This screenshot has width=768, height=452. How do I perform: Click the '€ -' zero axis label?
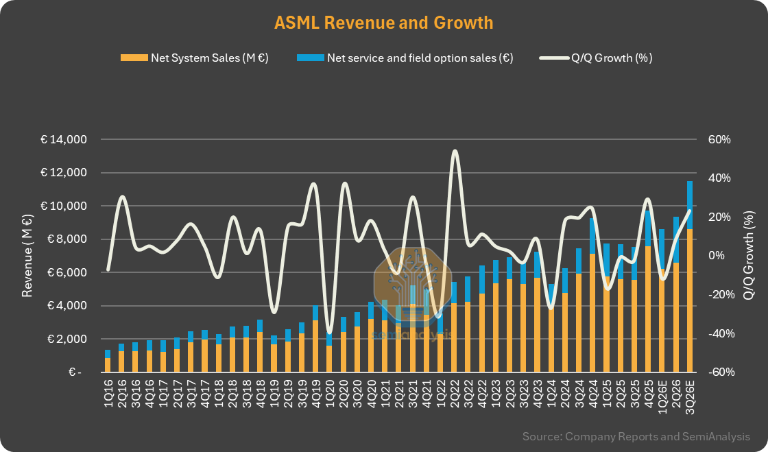pos(75,372)
